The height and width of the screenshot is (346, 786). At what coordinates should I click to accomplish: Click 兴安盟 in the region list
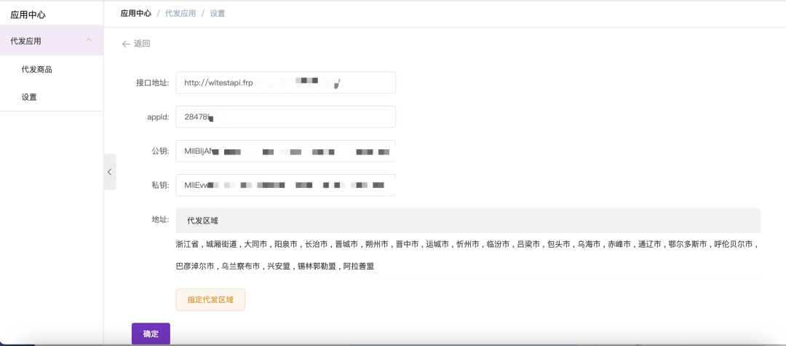click(x=279, y=267)
